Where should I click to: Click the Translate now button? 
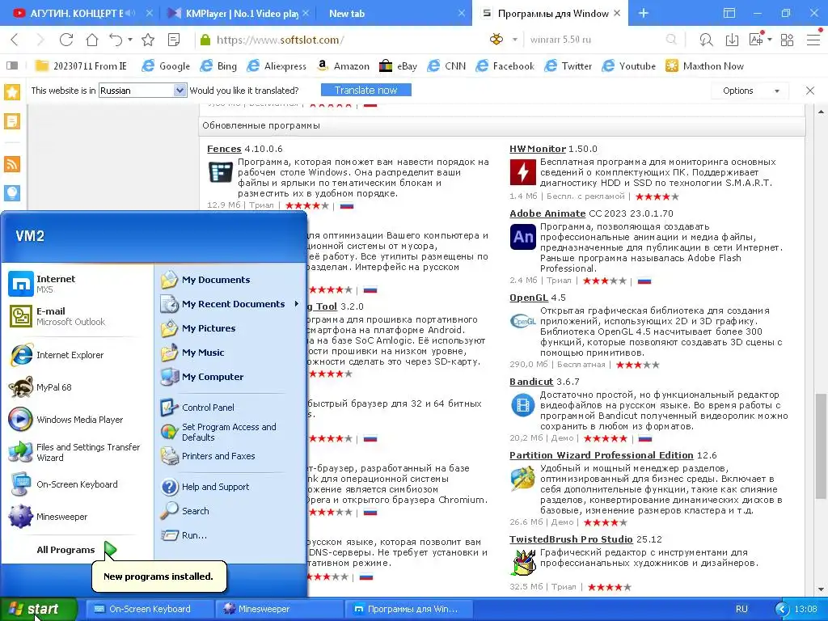366,91
